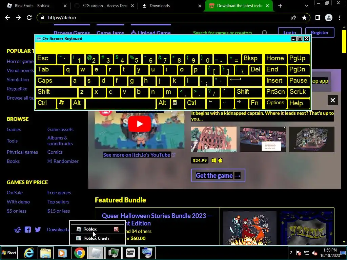The image size is (347, 260).
Task: Click the down arrow key on keyboard
Action: click(227, 103)
